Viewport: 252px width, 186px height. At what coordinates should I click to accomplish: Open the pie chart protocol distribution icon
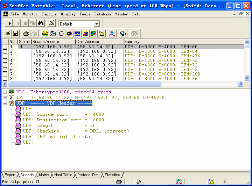pyautogui.click(x=85, y=34)
